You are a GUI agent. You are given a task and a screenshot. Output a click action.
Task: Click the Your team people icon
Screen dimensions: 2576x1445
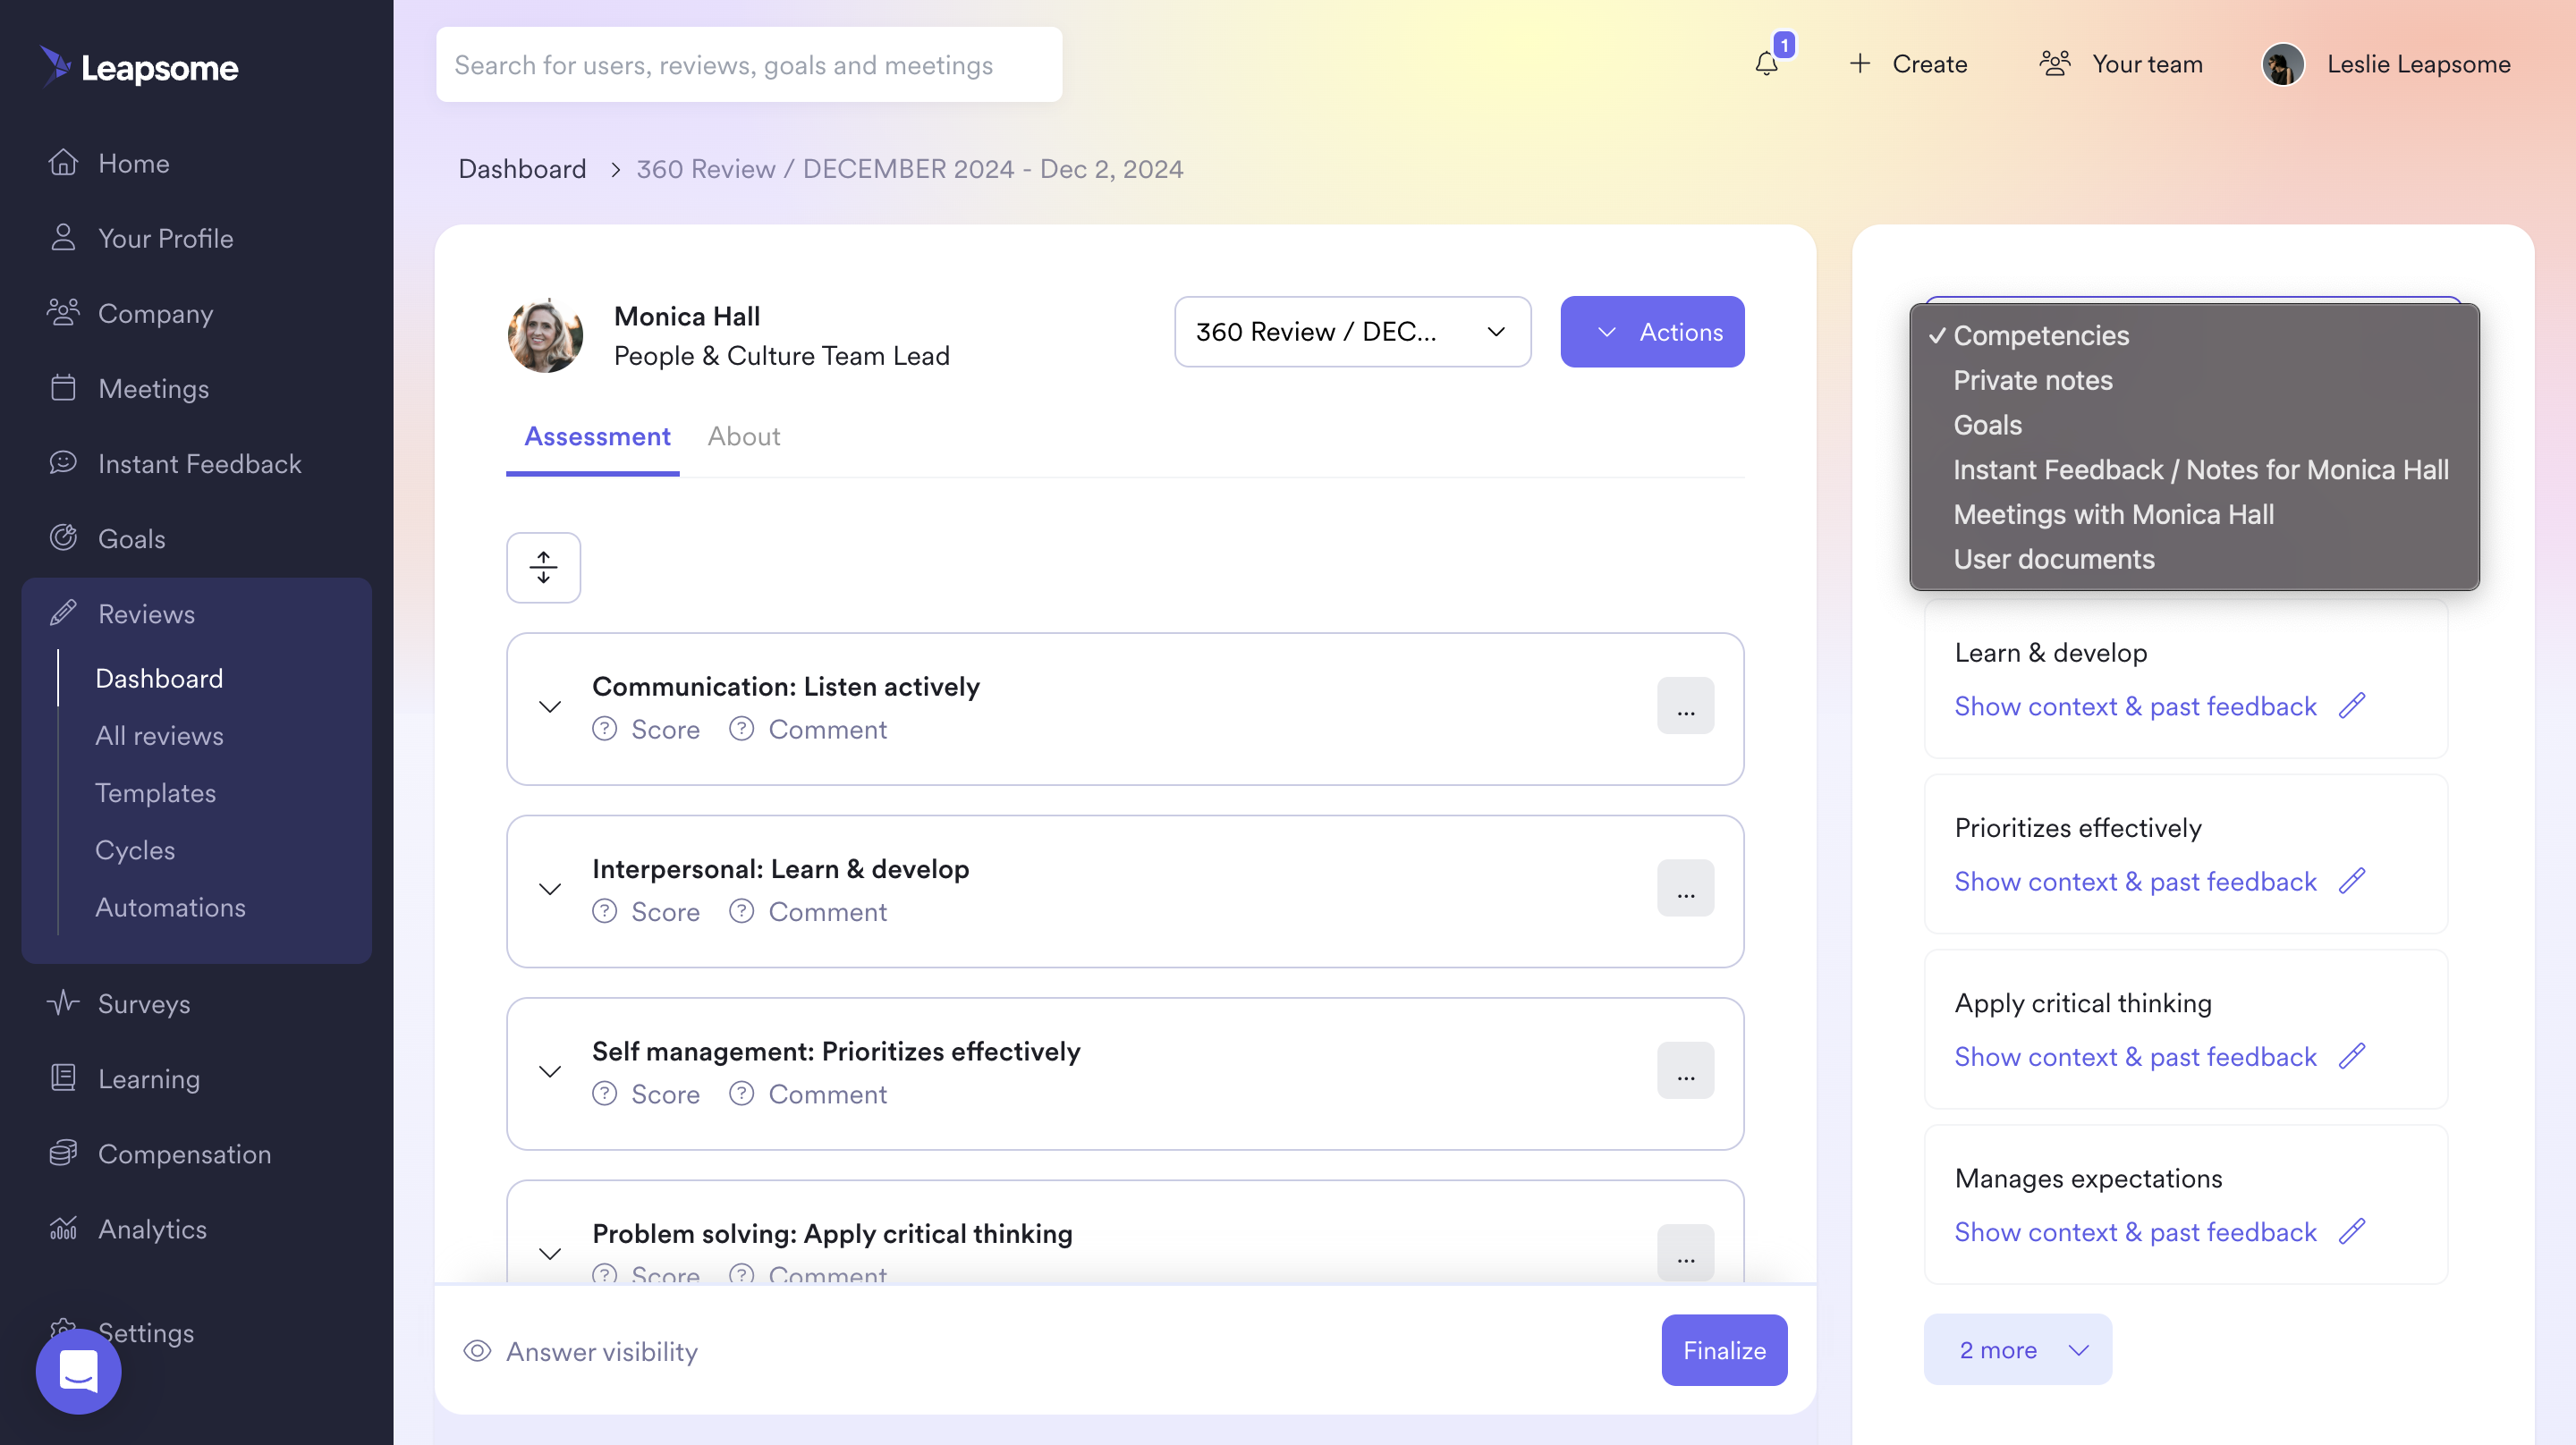tap(2055, 64)
